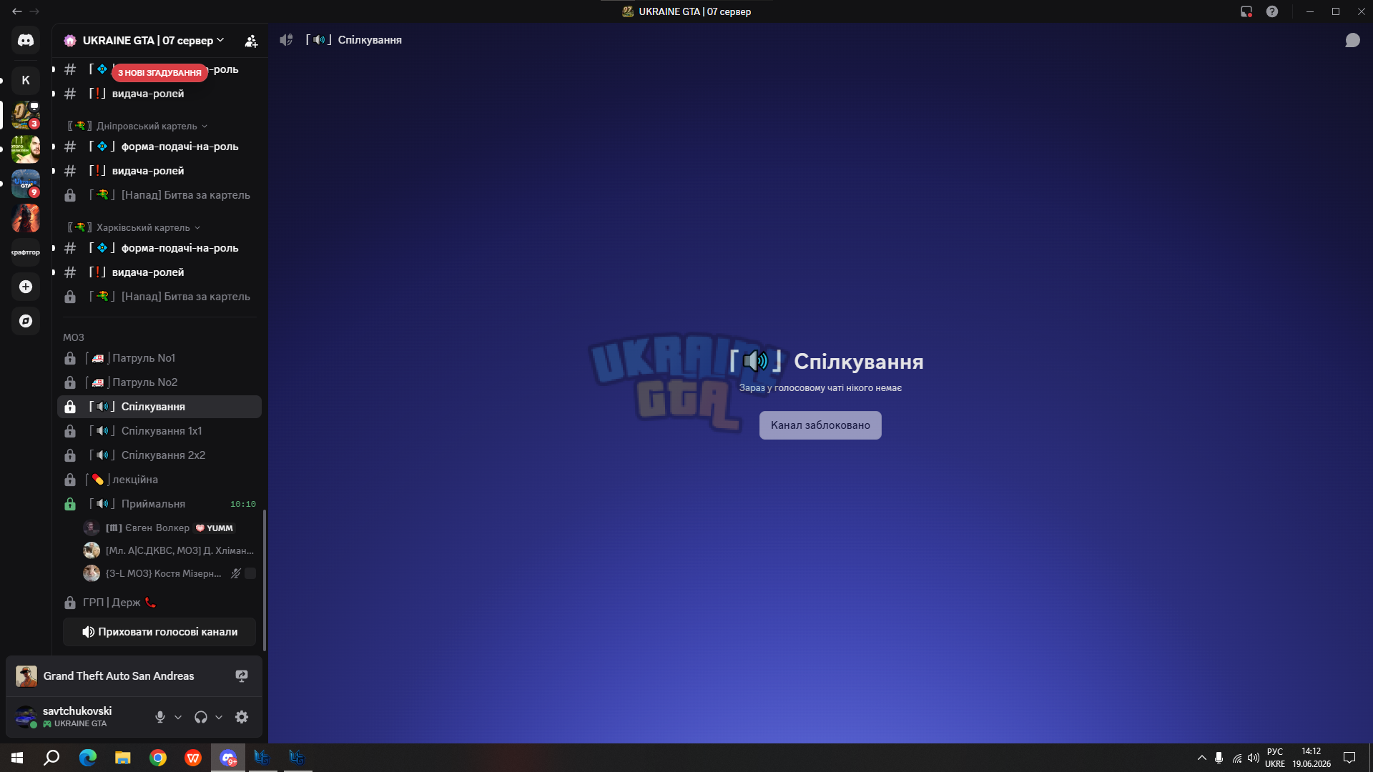1373x772 pixels.
Task: Open Windows Start menu
Action: pyautogui.click(x=17, y=758)
